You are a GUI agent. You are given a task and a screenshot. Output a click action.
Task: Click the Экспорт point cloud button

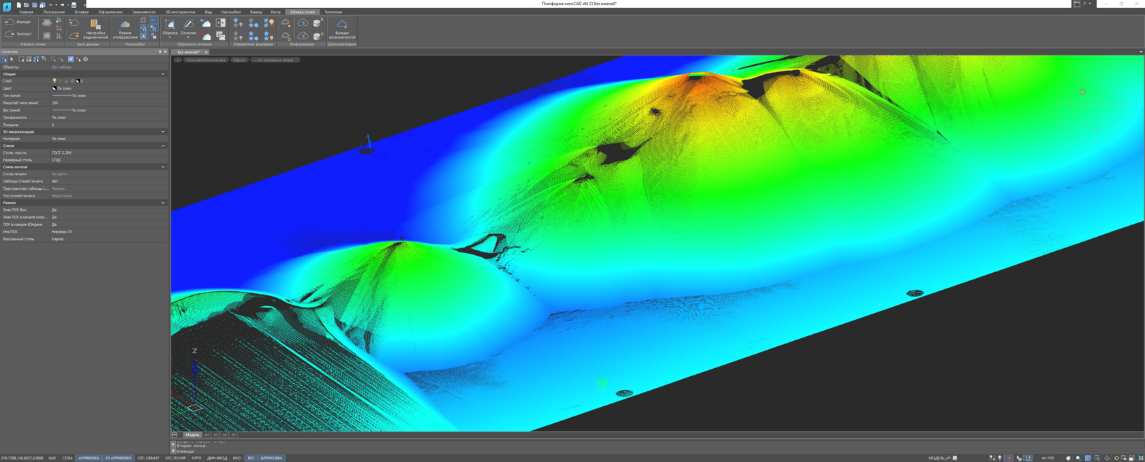coord(18,34)
